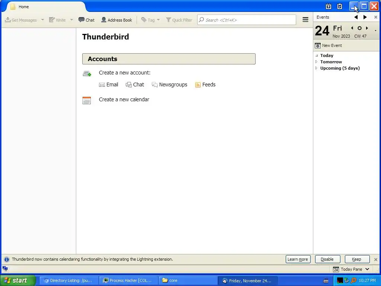Image resolution: width=381 pixels, height=286 pixels.
Task: Go to next events with right arrow
Action: click(x=365, y=17)
